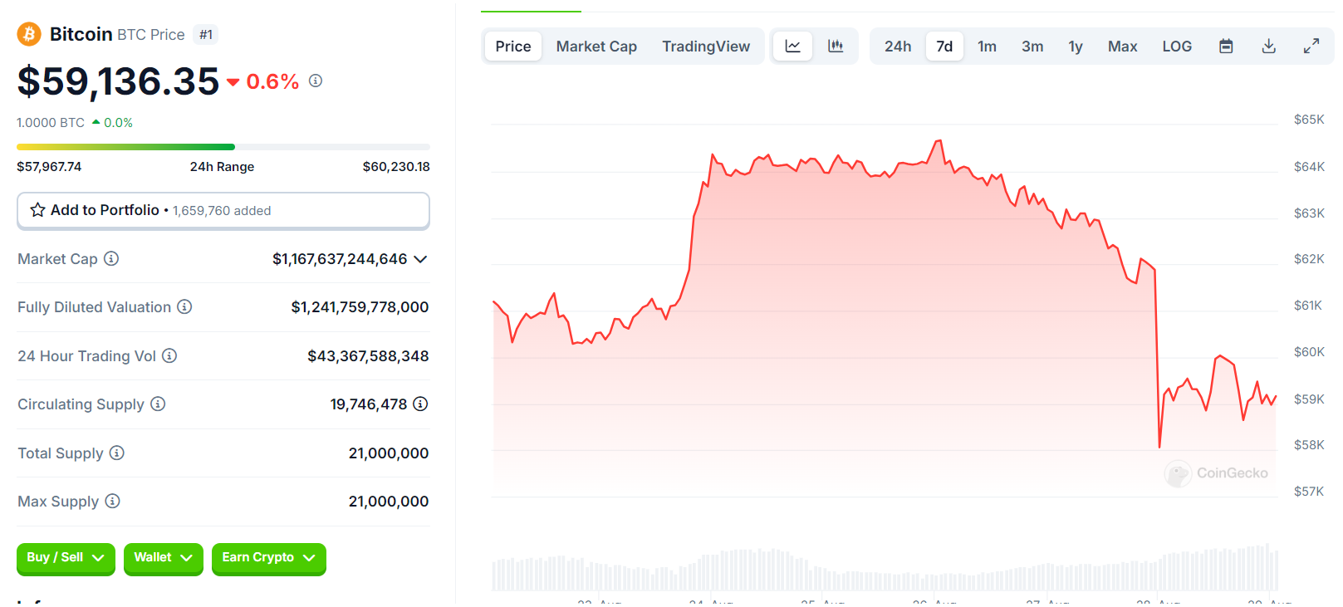Set chart range to Max
1343x607 pixels.
click(x=1122, y=47)
